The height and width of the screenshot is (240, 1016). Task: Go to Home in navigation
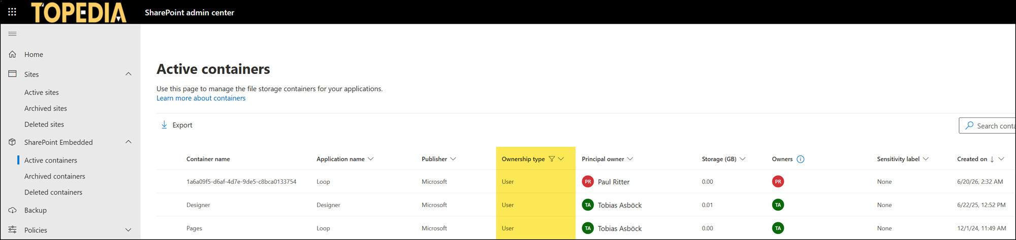[x=34, y=54]
